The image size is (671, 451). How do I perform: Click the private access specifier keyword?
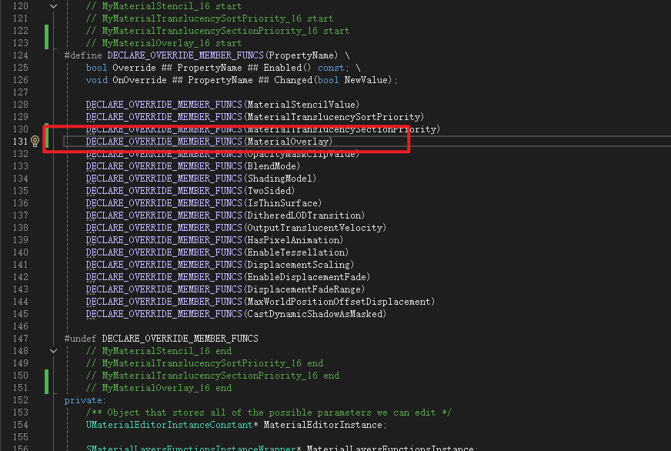[83, 400]
